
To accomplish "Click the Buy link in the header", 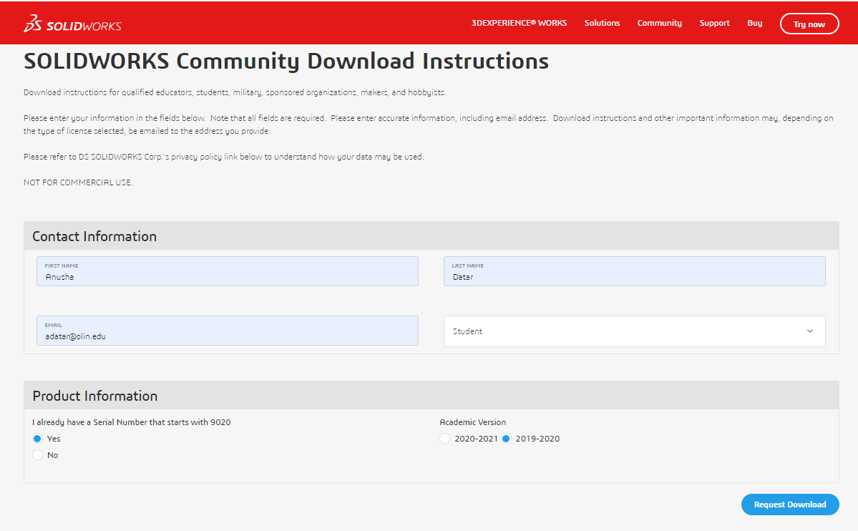I will [x=754, y=23].
